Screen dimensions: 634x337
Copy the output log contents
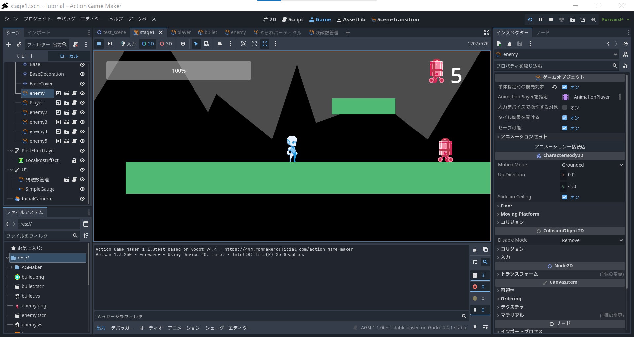(x=485, y=249)
